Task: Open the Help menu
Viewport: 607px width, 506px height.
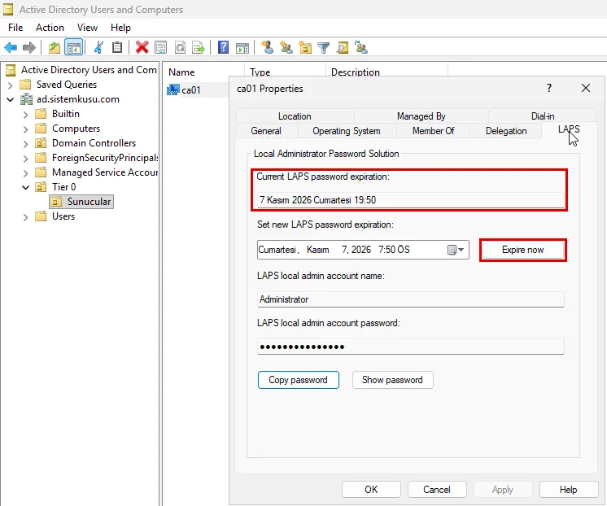Action: (120, 28)
